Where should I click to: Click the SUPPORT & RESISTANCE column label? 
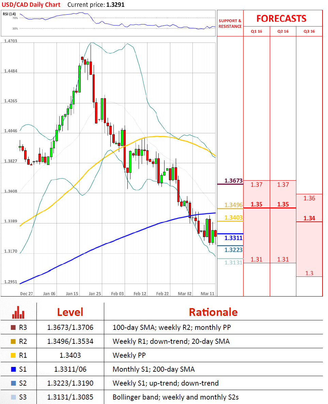[230, 23]
